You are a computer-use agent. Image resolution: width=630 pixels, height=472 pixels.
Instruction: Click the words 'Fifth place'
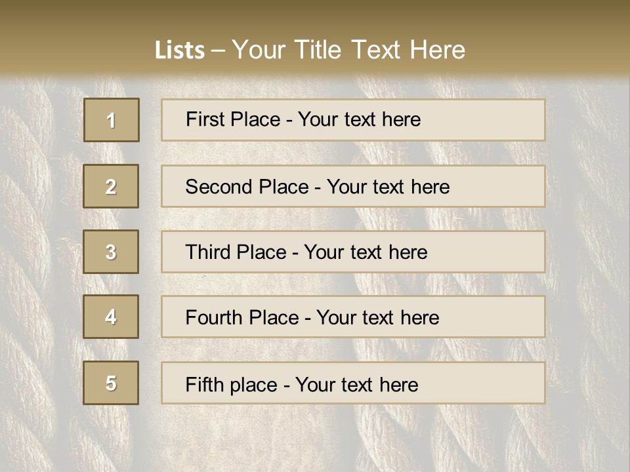coord(232,385)
